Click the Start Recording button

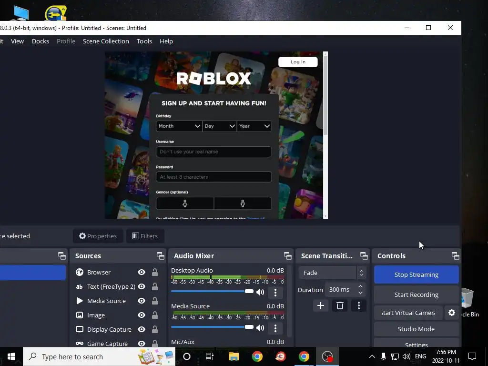pyautogui.click(x=417, y=295)
